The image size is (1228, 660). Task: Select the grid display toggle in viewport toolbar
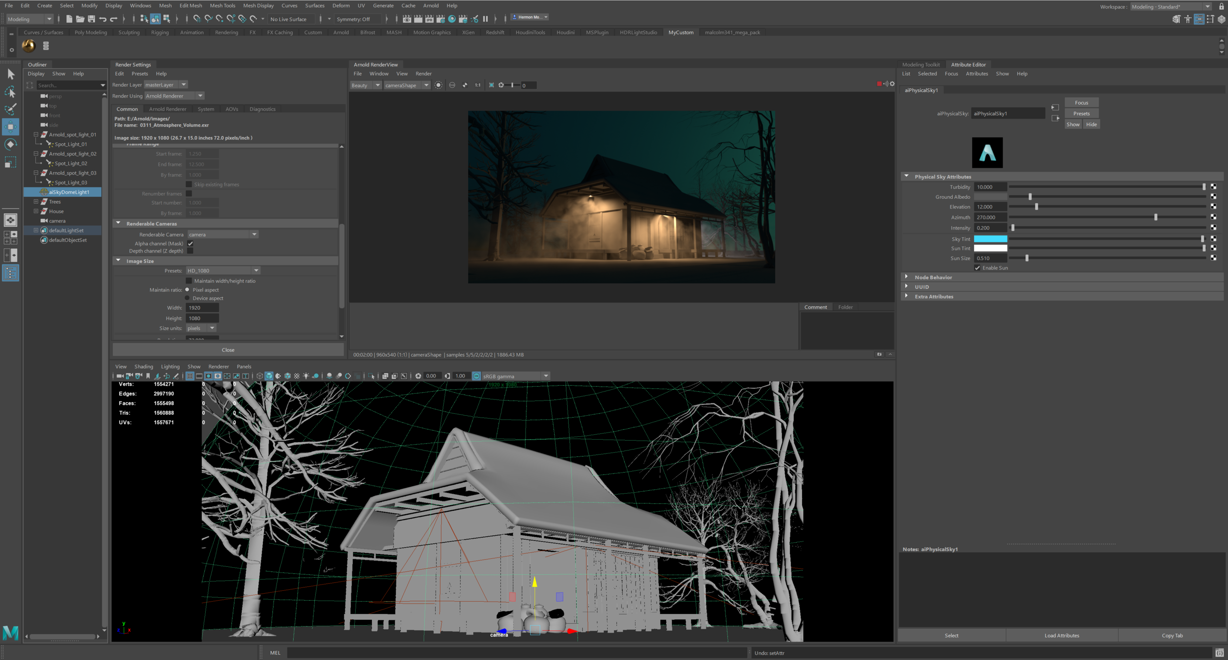tap(190, 376)
